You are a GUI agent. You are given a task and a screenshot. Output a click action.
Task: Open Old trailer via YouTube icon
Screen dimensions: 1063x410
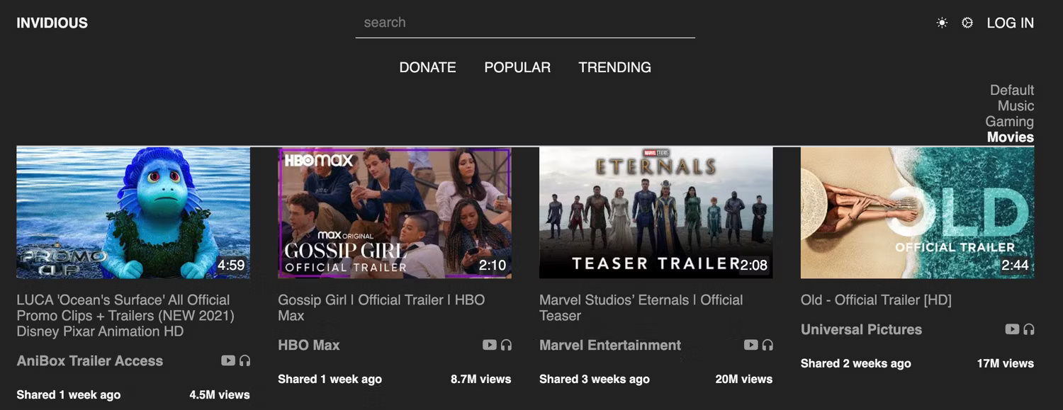click(1013, 329)
